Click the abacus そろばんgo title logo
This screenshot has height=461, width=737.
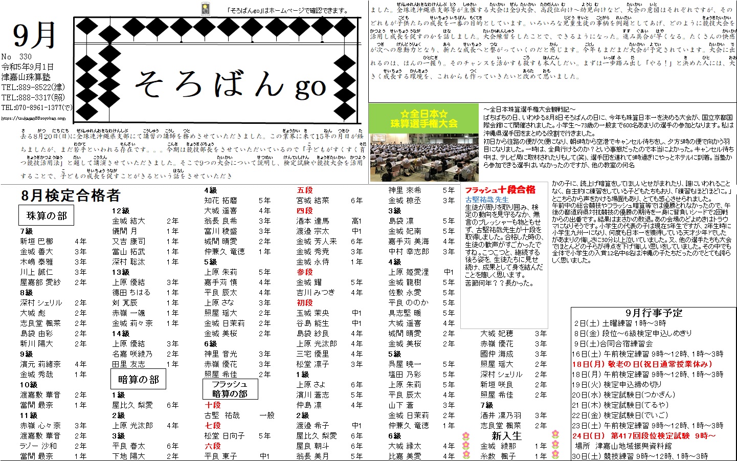(217, 70)
